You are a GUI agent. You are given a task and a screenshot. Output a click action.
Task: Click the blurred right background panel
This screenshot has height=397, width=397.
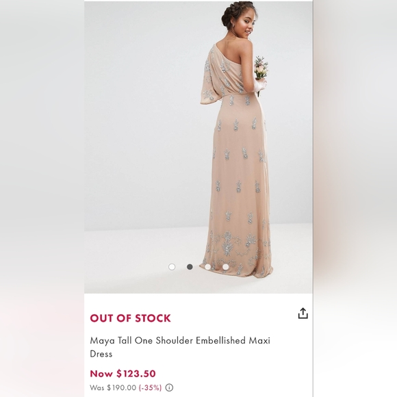(355, 198)
